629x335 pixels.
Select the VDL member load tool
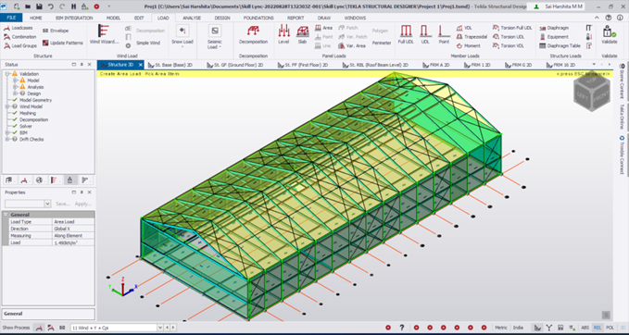pyautogui.click(x=464, y=28)
